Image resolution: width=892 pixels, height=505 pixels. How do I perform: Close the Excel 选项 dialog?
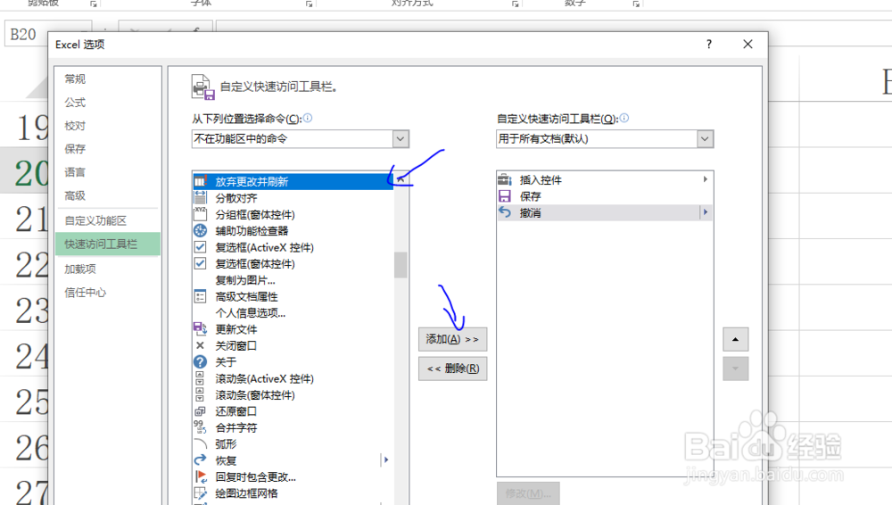point(747,45)
